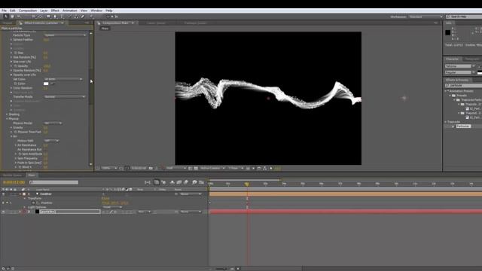Screen dimensions: 482x271
Task: Click the color eyedropper beside Color swatch
Action: (53, 84)
